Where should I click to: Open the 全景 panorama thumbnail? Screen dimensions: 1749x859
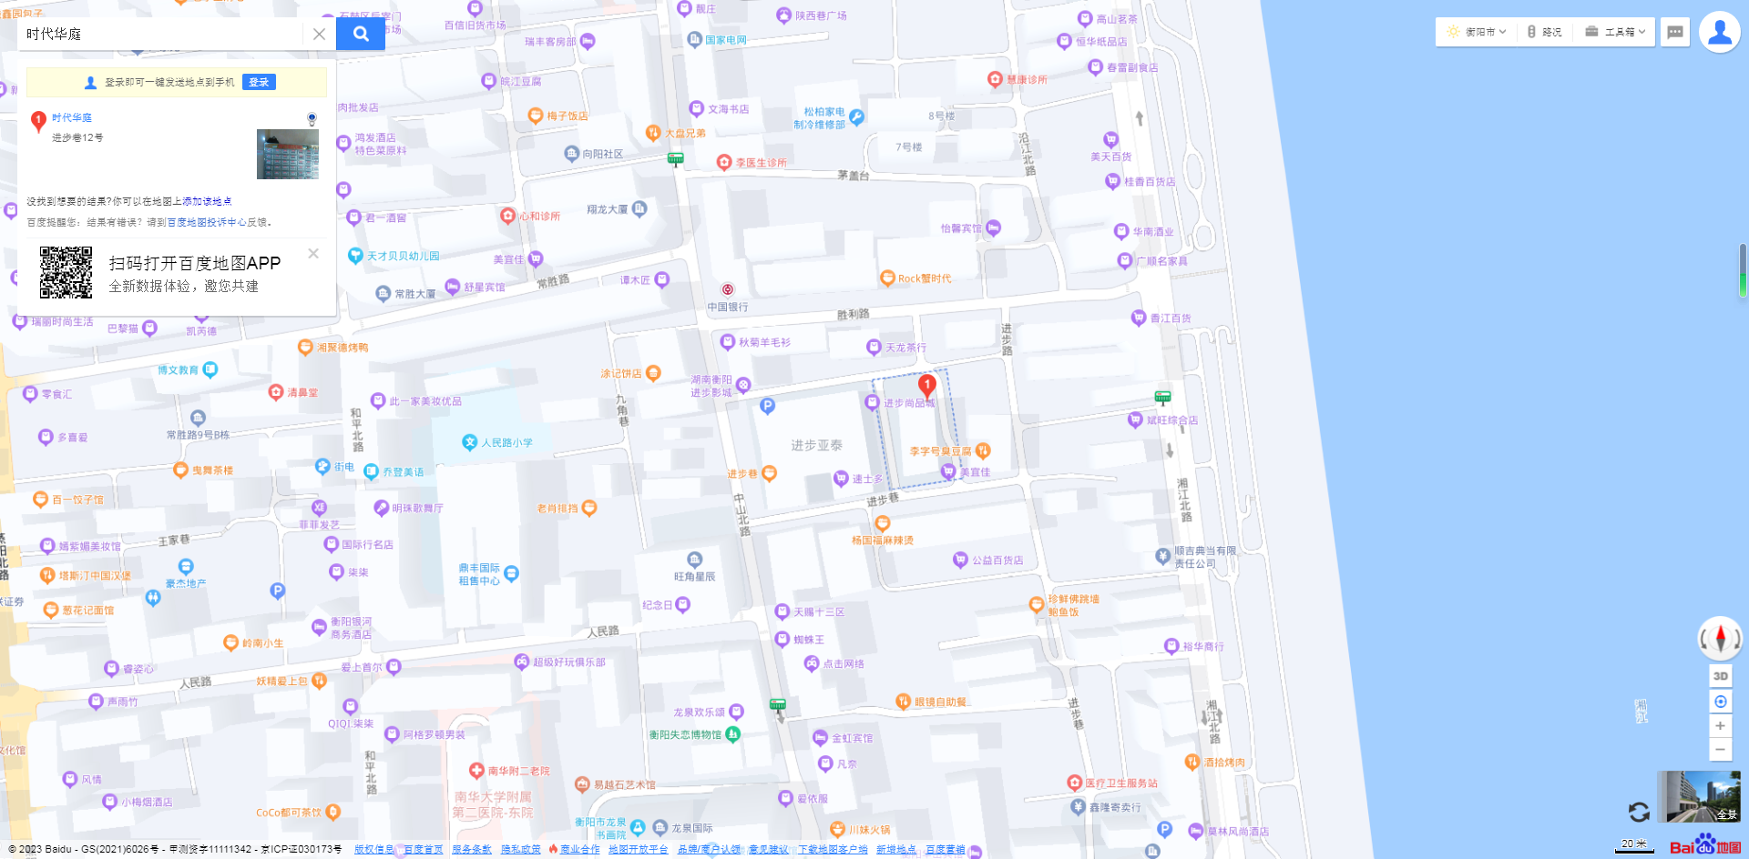[1698, 796]
